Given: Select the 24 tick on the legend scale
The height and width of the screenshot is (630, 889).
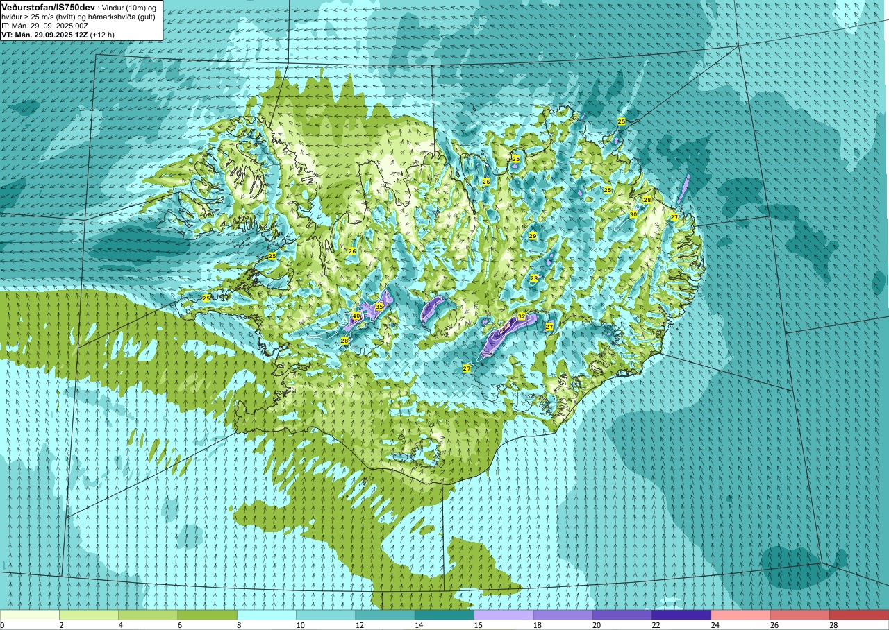Looking at the screenshot, I should [x=715, y=625].
